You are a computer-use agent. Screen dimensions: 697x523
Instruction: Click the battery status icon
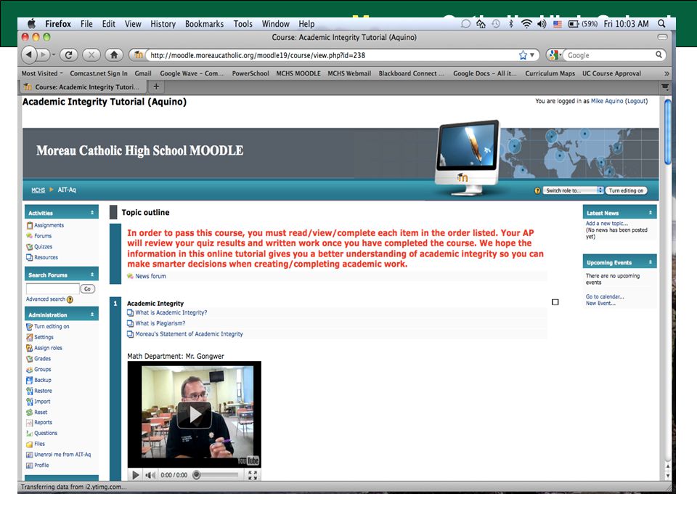coord(574,23)
